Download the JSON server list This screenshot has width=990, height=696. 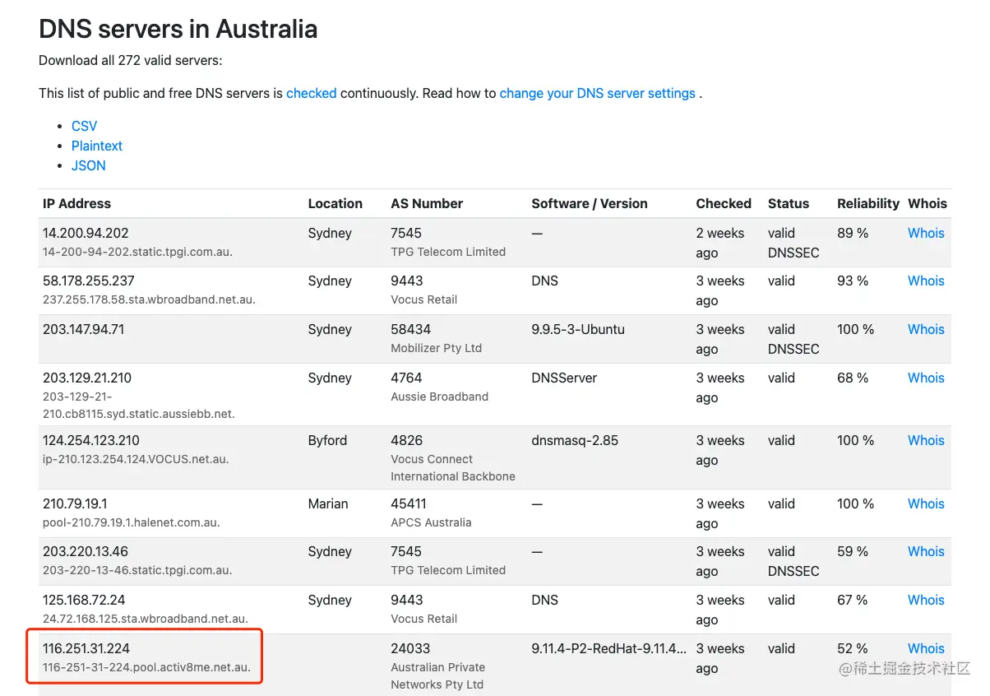[x=88, y=165]
